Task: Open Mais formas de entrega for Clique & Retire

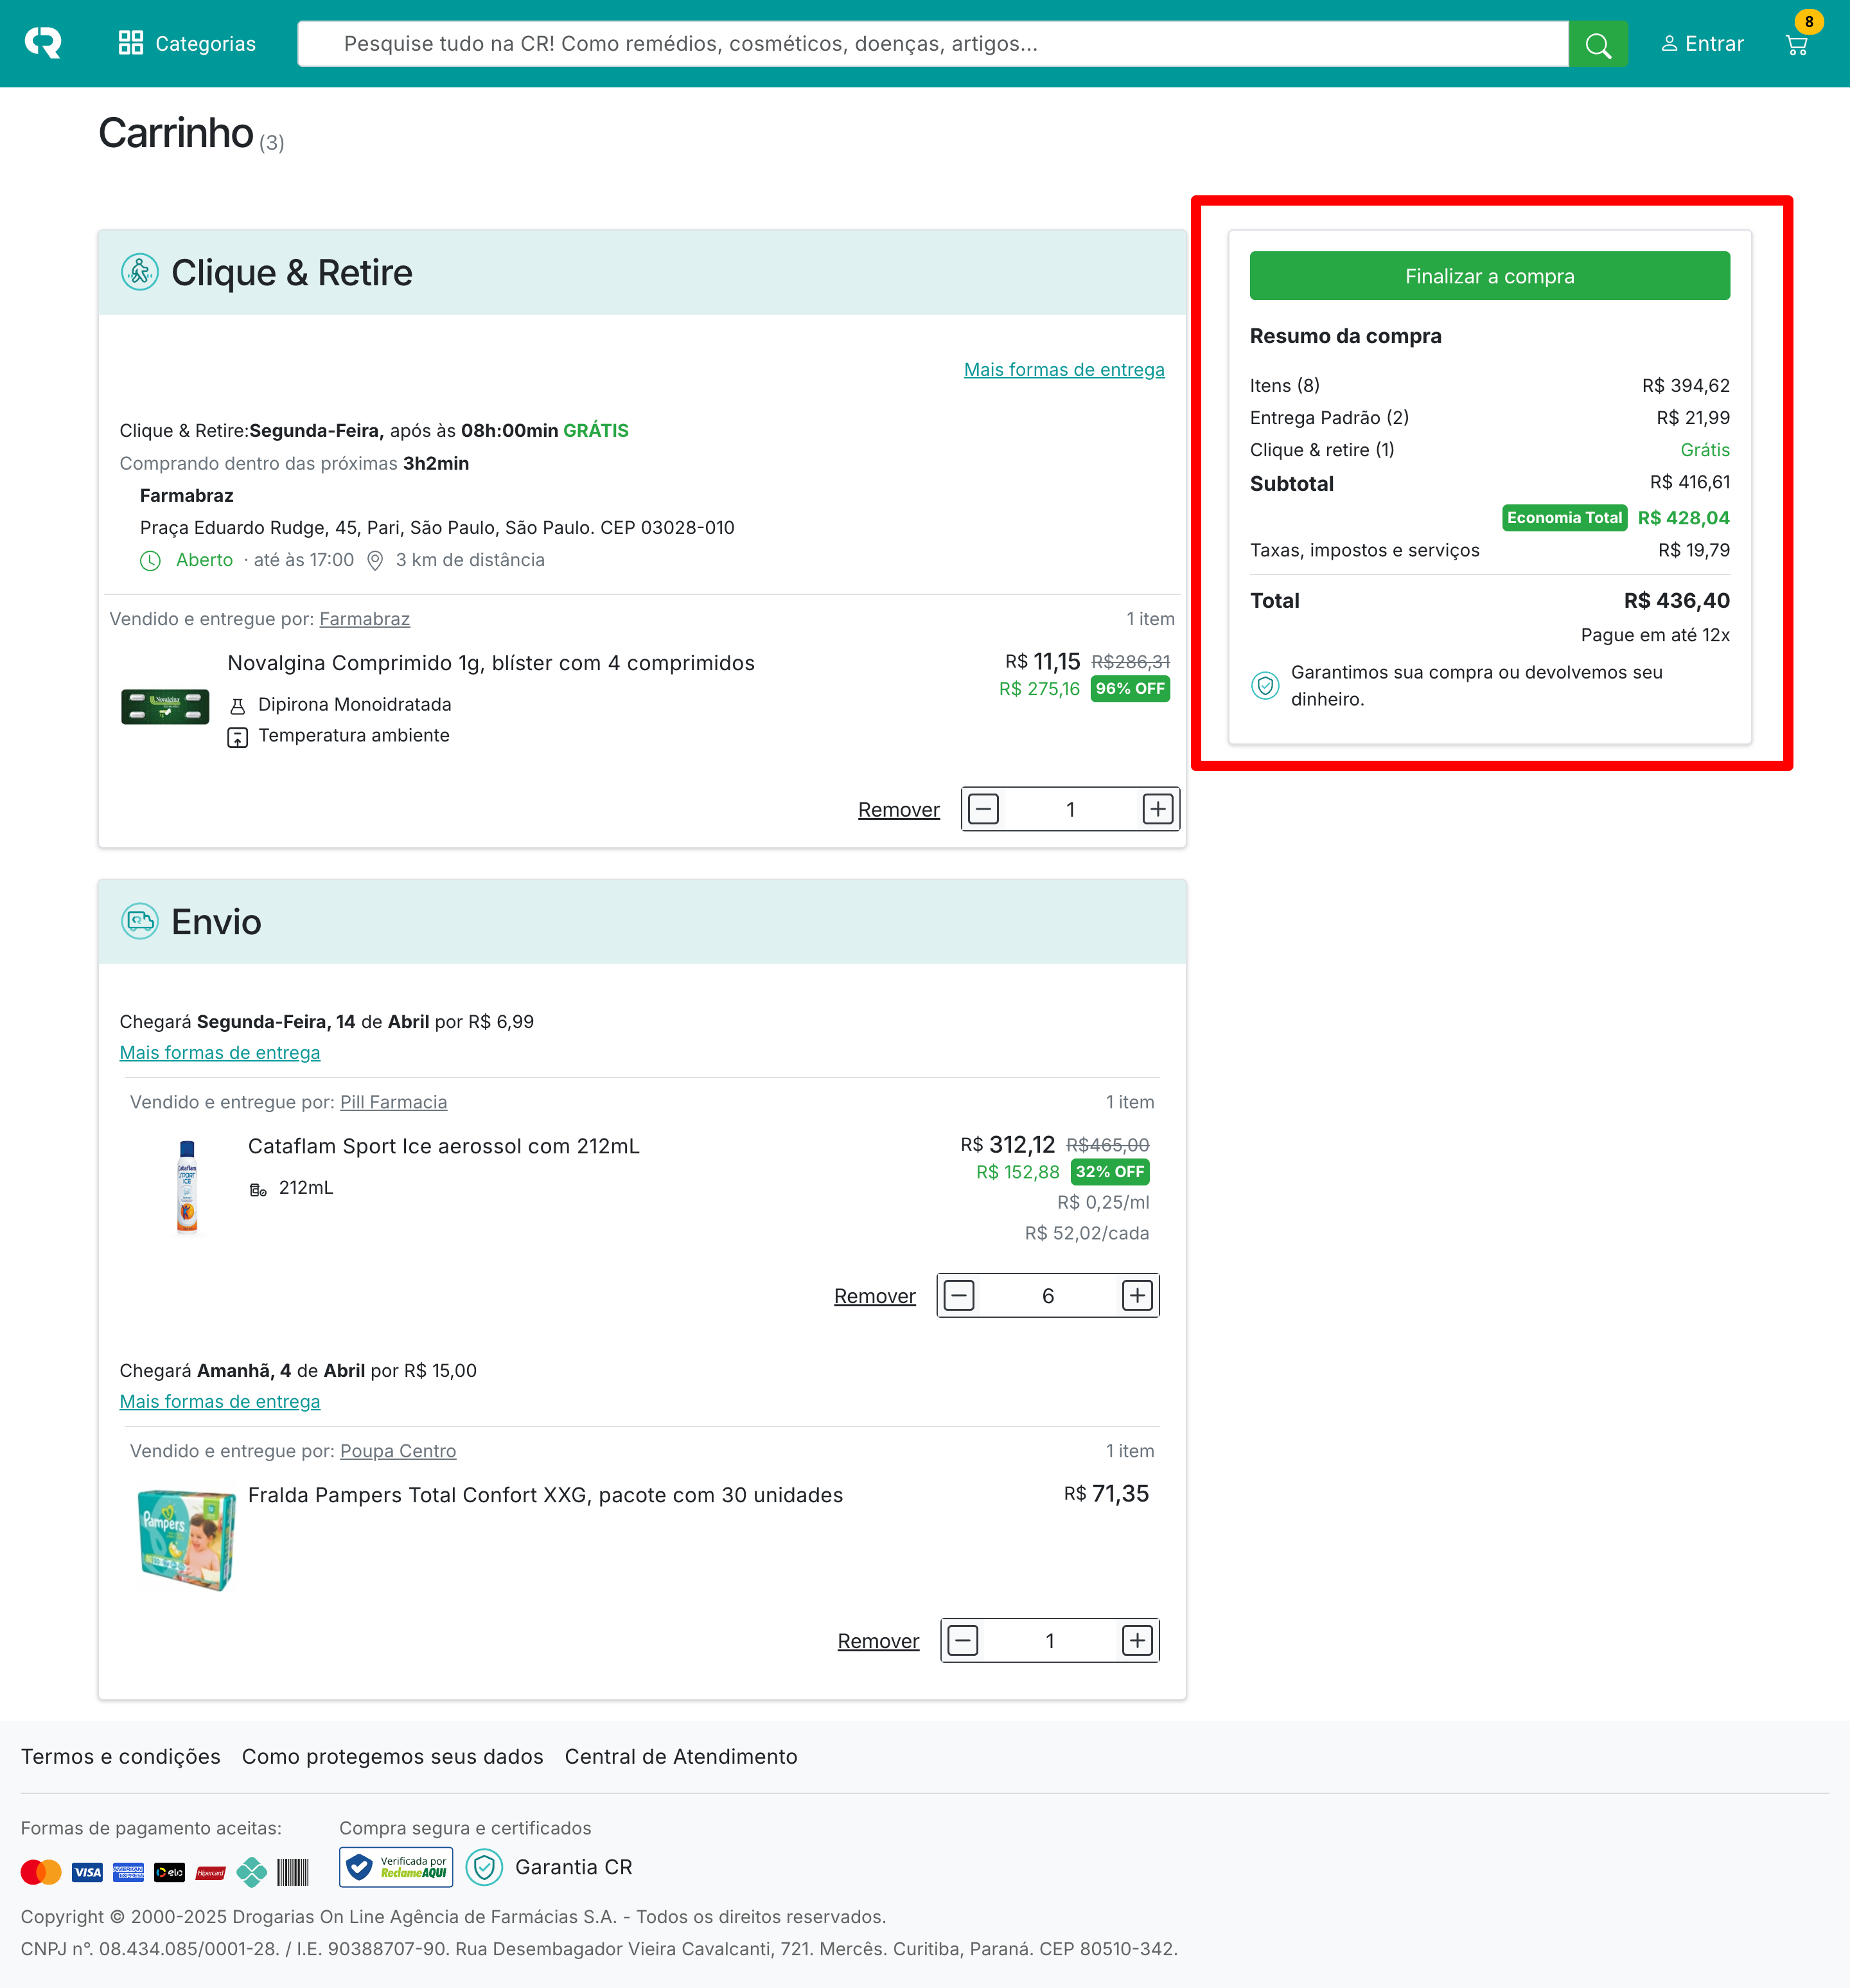Action: point(1064,369)
